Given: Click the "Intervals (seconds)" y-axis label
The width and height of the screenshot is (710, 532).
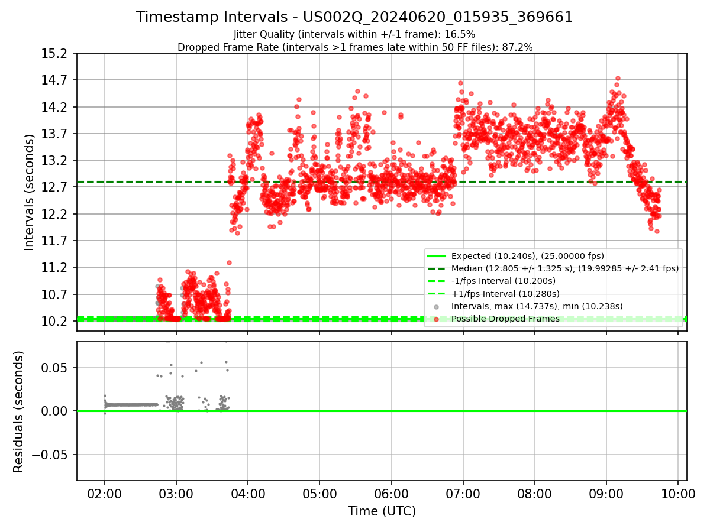Looking at the screenshot, I should (x=30, y=192).
